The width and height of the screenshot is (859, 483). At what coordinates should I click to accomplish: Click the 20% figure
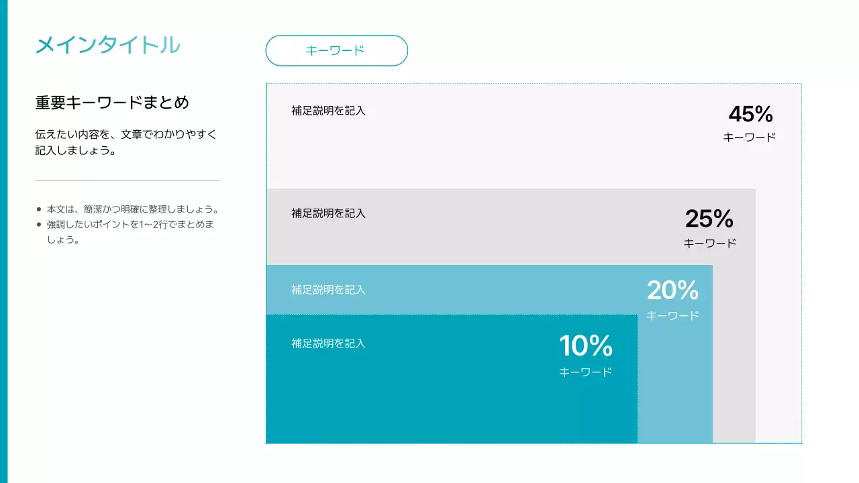coord(672,290)
